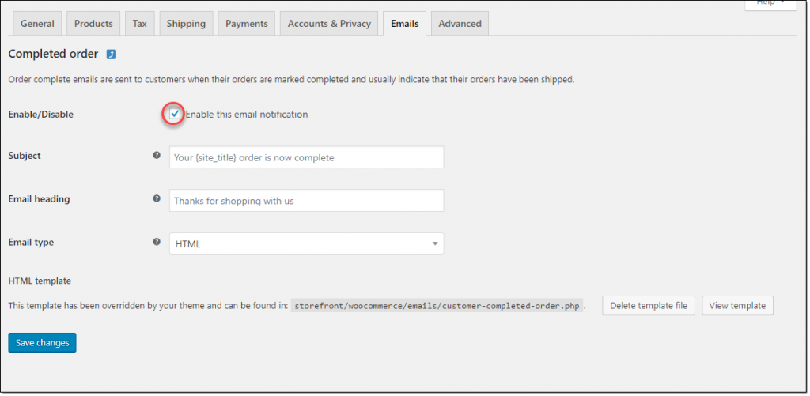Go to the Tax tab
Viewport: 810px width, 396px height.
[x=139, y=24]
